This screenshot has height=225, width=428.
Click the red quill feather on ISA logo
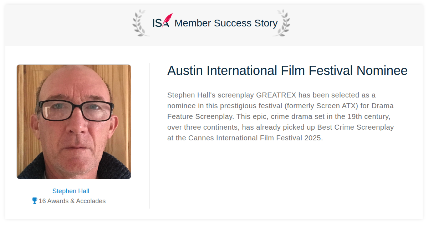tap(168, 20)
